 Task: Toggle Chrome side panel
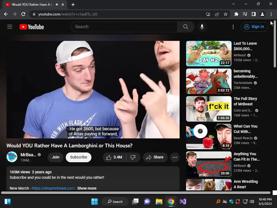pos(254,14)
